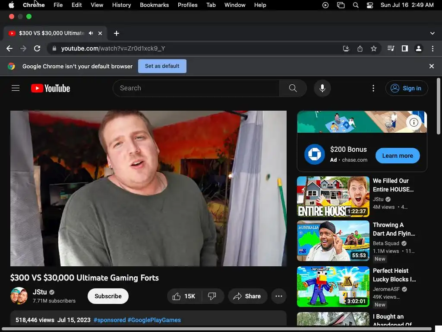
Task: Dismiss the default browser notification bar
Action: (431, 66)
